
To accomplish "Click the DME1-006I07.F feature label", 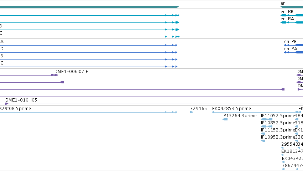I will 71,72.
